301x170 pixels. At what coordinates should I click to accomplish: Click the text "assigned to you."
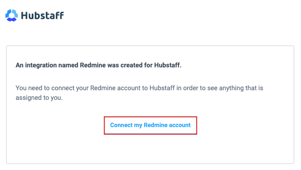pos(39,97)
